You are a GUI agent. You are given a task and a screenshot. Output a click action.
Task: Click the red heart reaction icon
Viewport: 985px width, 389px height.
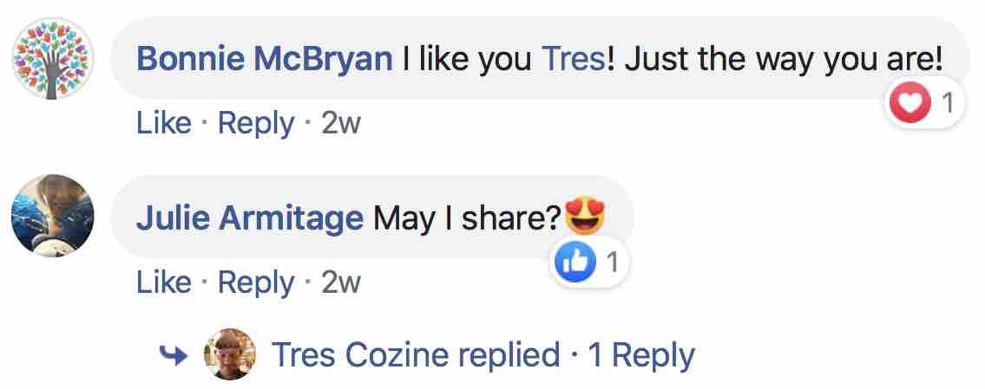[x=909, y=105]
